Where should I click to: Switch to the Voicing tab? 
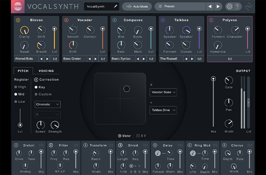46,71
